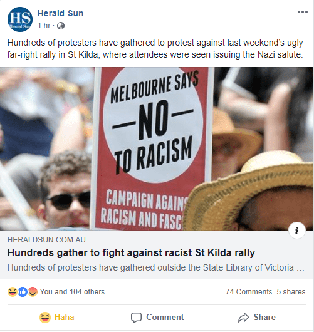The width and height of the screenshot is (314, 332).
Task: Open the '1 hr' post timestamp
Action: [44, 26]
